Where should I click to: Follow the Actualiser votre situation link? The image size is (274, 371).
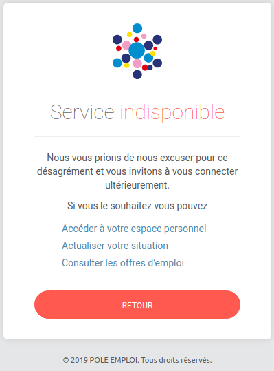coord(115,246)
